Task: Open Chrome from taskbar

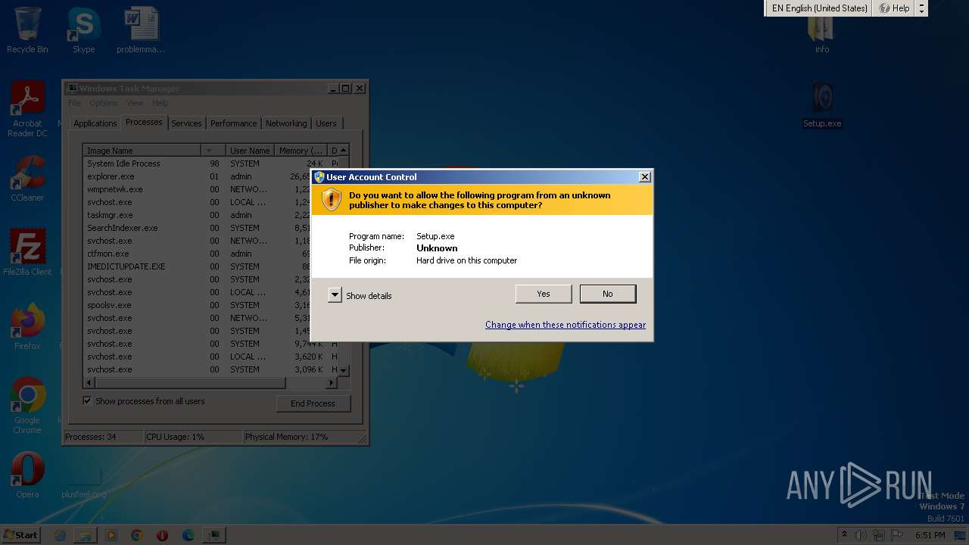Action: pyautogui.click(x=137, y=535)
